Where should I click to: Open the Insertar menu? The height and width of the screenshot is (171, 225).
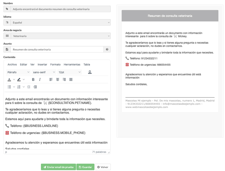(x=42, y=64)
